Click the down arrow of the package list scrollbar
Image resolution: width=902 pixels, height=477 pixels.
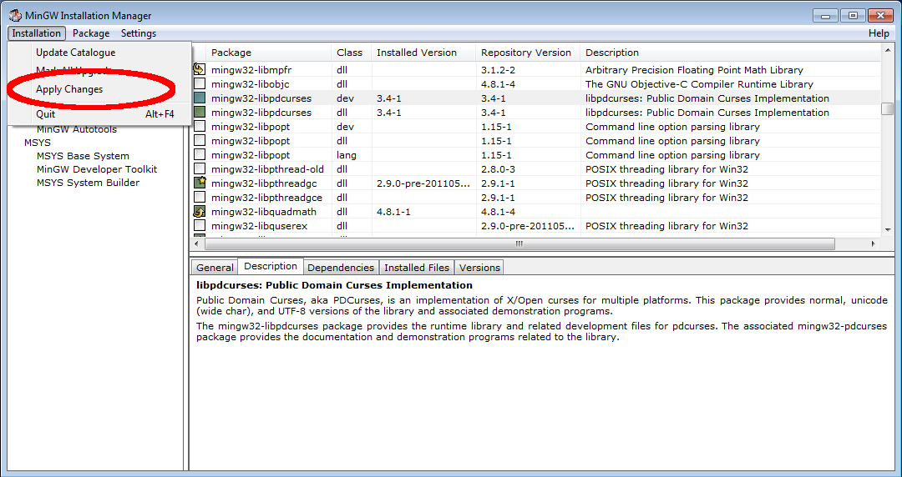pyautogui.click(x=888, y=229)
